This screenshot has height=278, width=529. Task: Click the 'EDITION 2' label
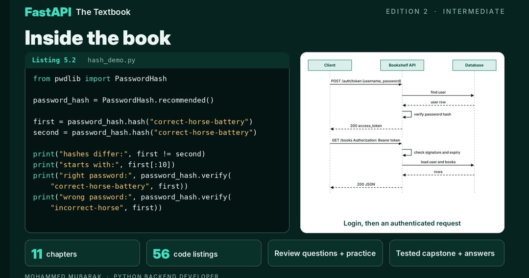407,11
